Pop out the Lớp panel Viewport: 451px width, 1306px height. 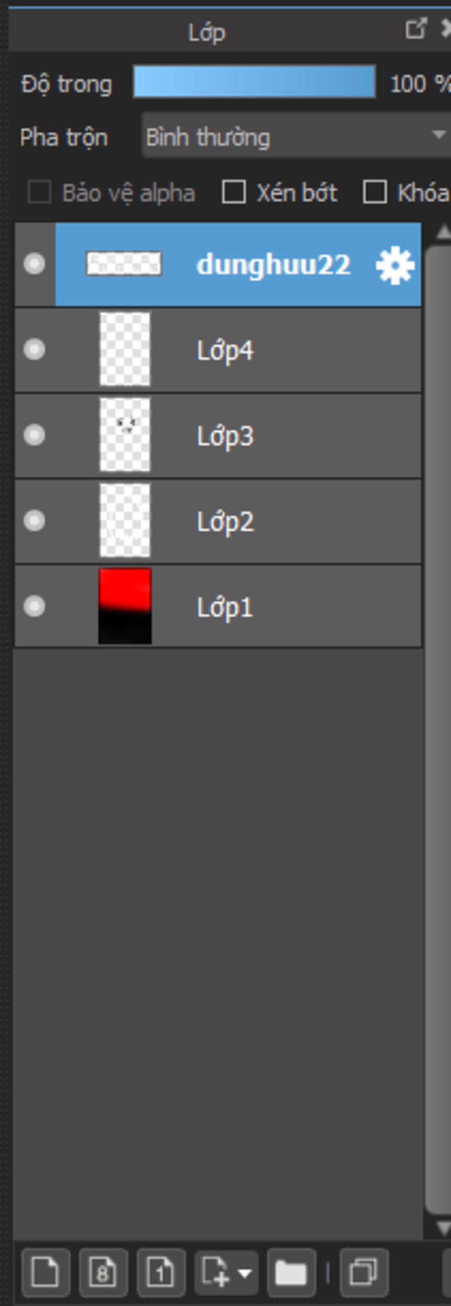pyautogui.click(x=416, y=29)
